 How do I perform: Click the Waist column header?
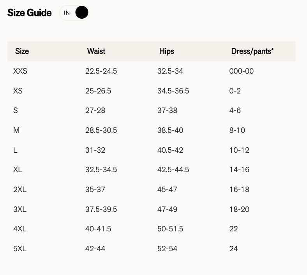[96, 51]
